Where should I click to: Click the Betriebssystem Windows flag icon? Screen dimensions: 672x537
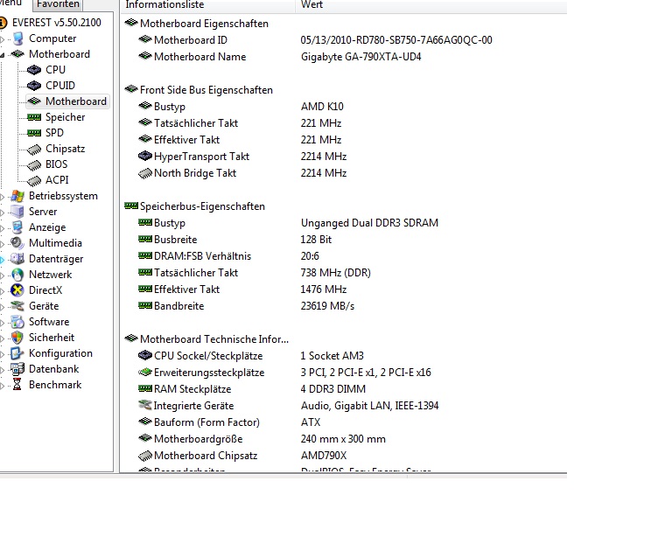point(17,196)
